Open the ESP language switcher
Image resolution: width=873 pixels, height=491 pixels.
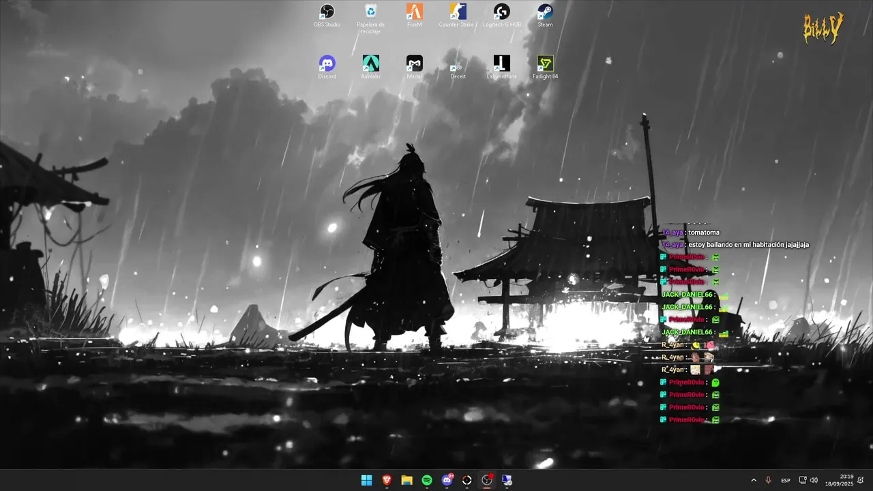tap(786, 480)
